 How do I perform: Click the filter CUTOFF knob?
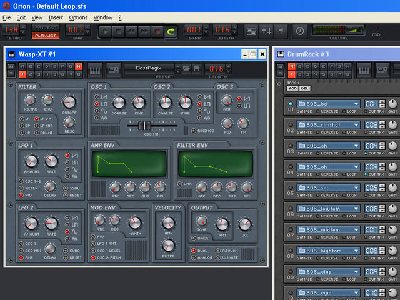click(69, 102)
